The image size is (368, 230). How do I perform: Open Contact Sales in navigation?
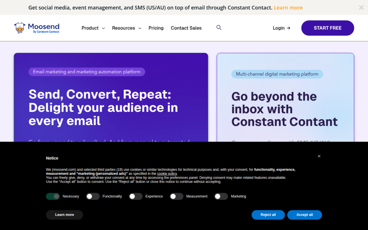tap(186, 28)
